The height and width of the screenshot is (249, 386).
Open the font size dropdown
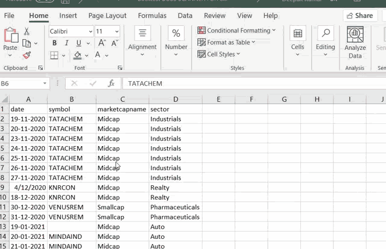(x=116, y=31)
